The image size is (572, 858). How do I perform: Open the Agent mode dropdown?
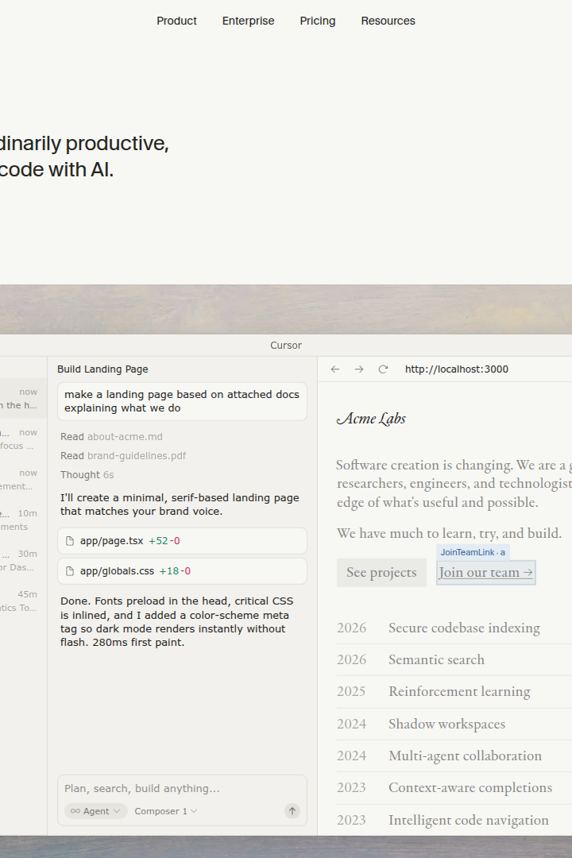(96, 811)
